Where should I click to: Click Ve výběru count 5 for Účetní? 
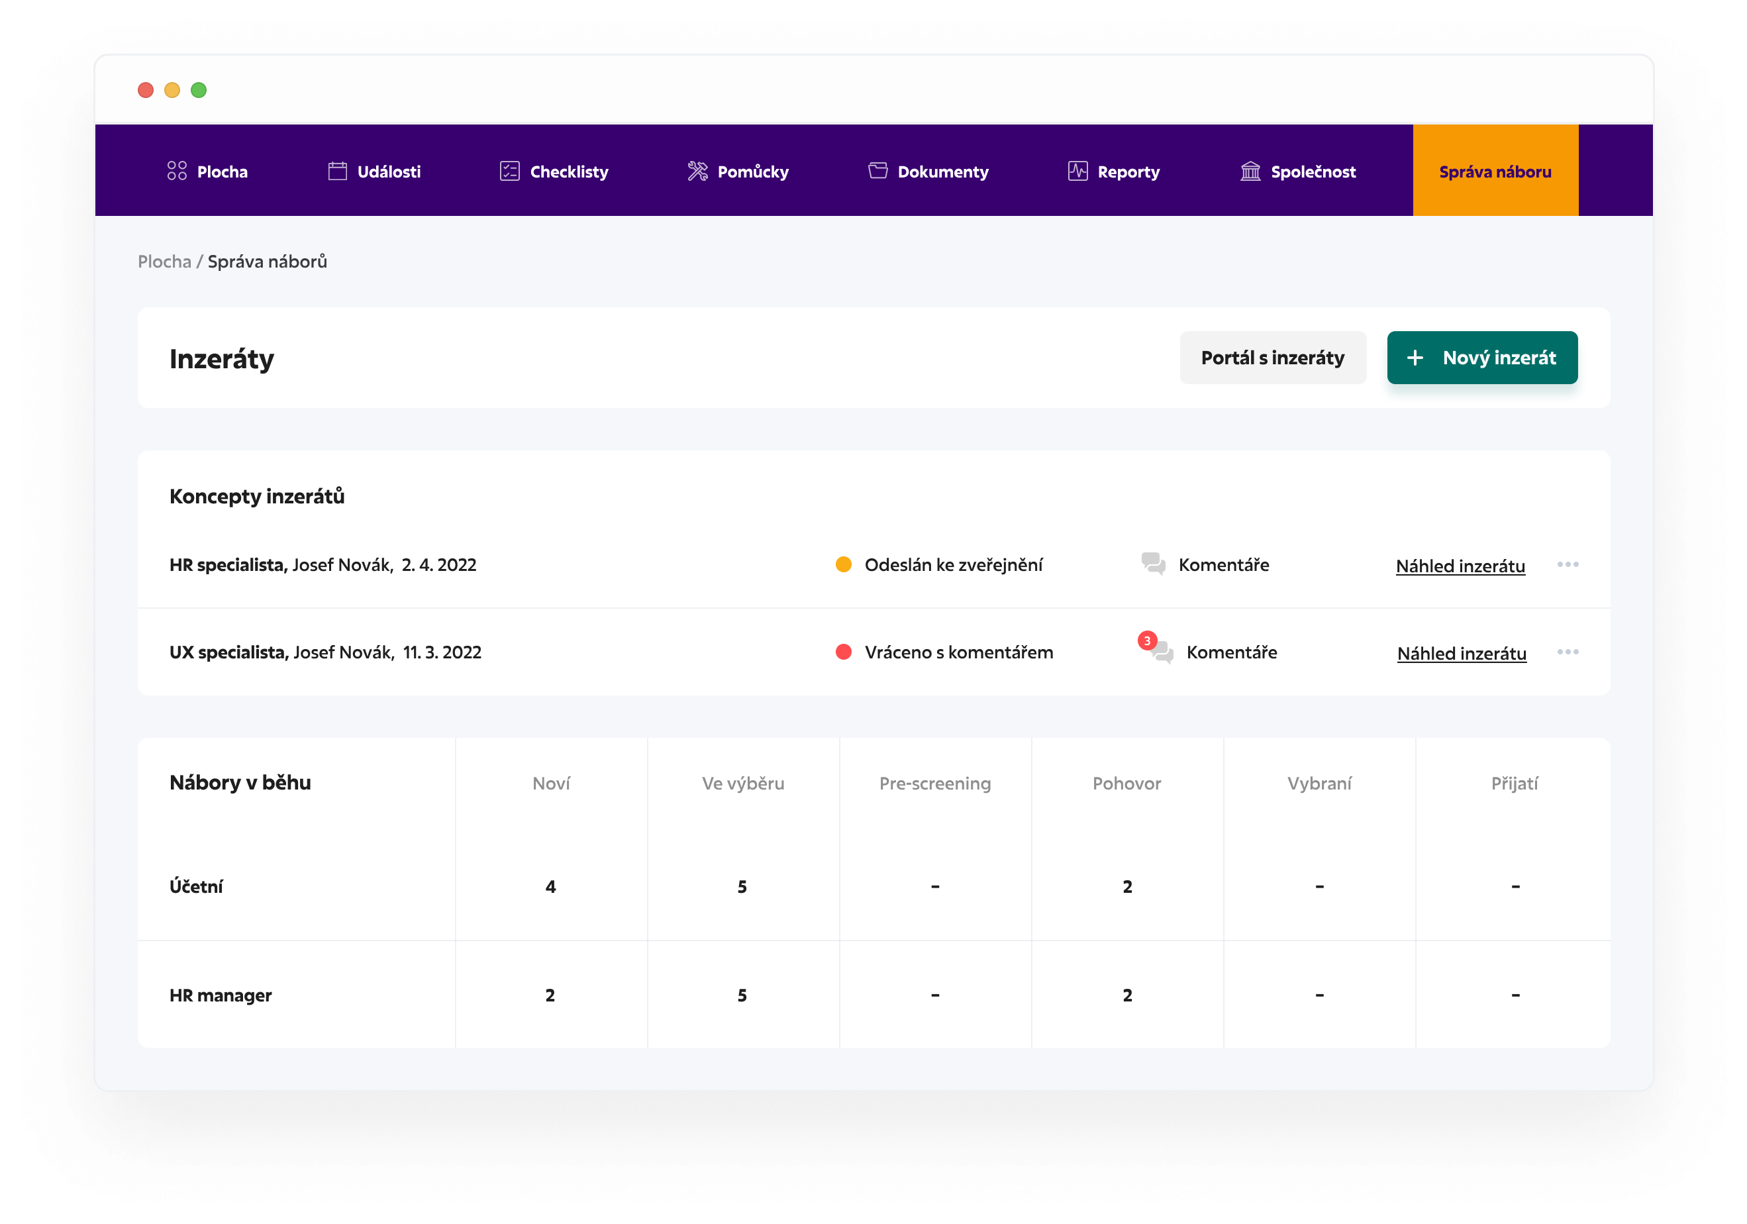(x=742, y=886)
